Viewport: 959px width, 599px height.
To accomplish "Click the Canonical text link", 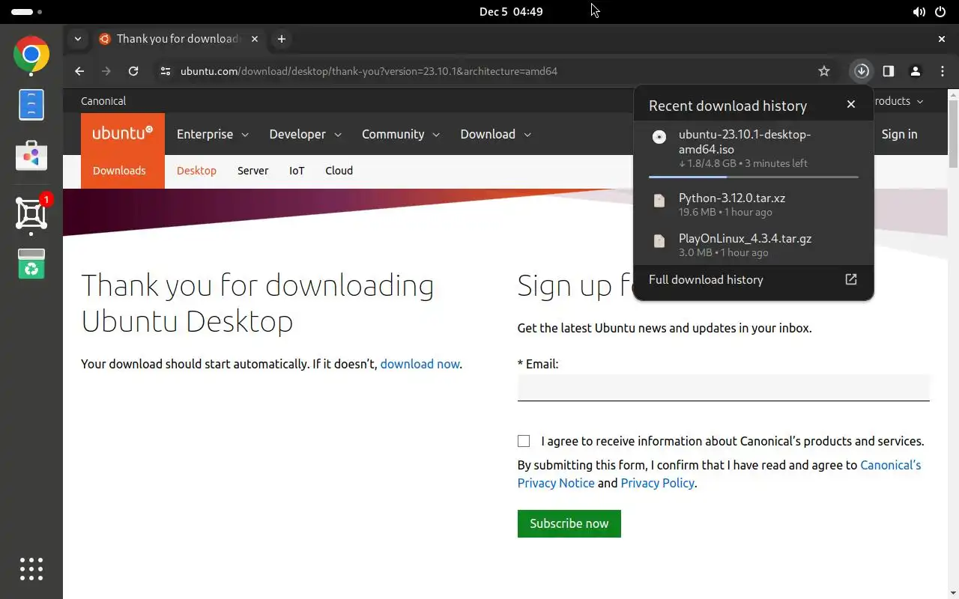I will click(103, 101).
